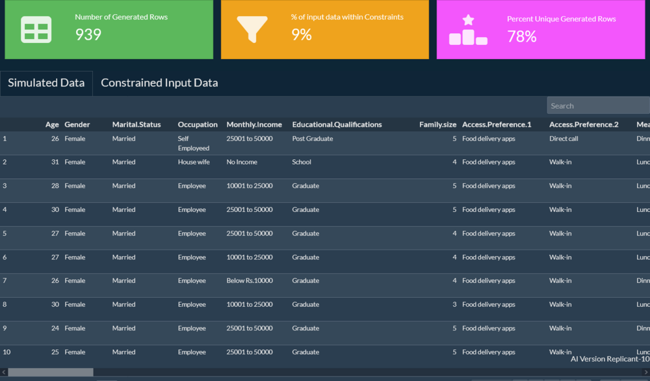The image size is (650, 381).
Task: Click 'Self Employeed' occupation in row 1
Action: click(194, 144)
